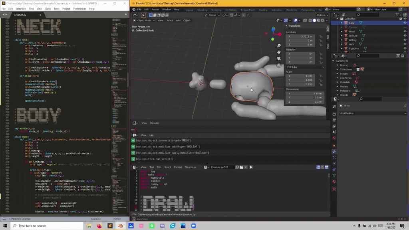Click the select tool cursor in Blender header
409x230 pixels.
coord(143,15)
